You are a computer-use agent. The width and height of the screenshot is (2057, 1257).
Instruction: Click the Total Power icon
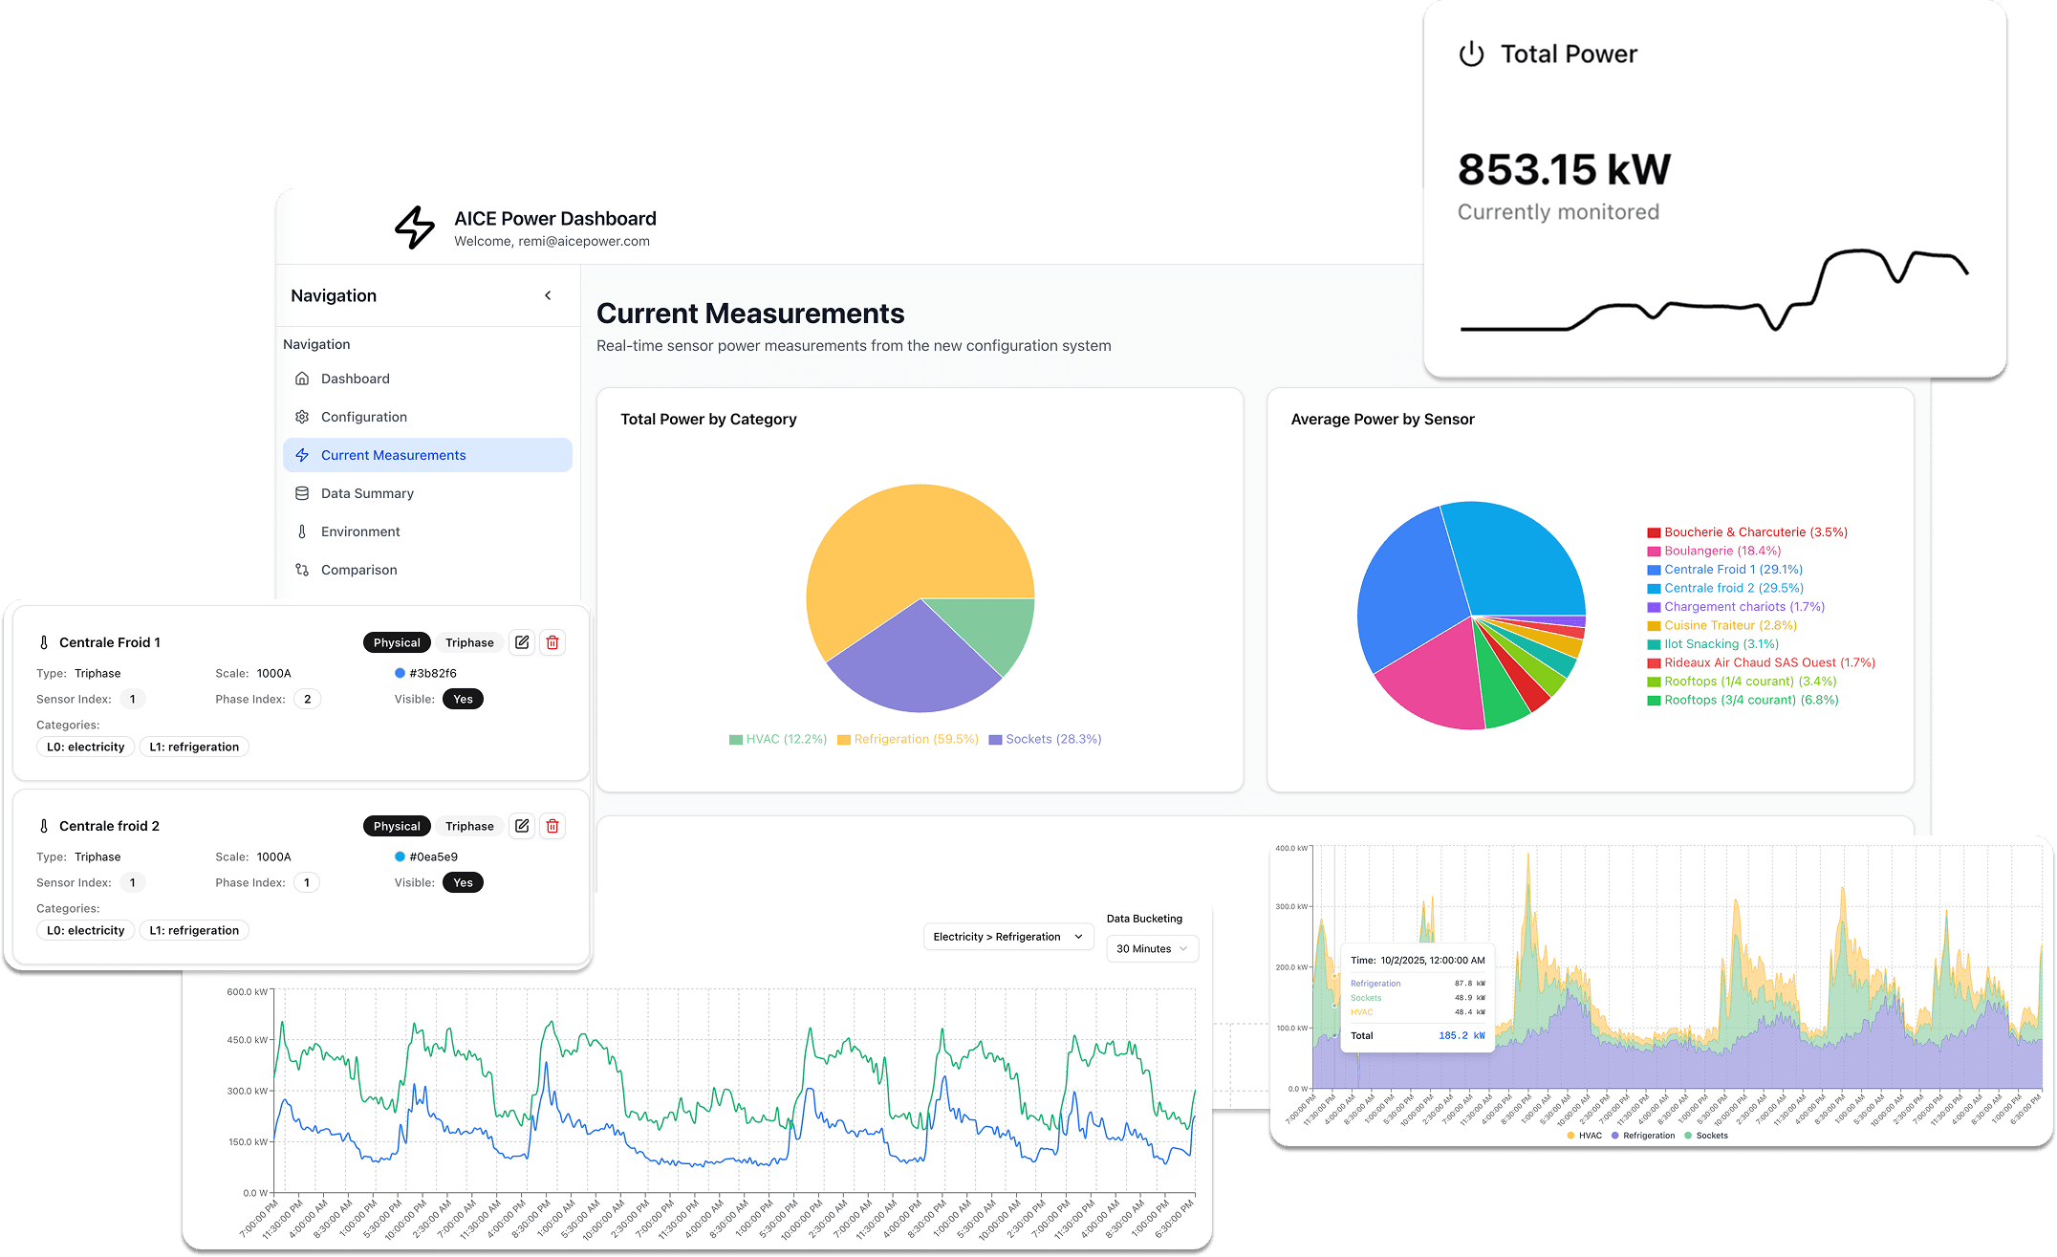[1471, 54]
